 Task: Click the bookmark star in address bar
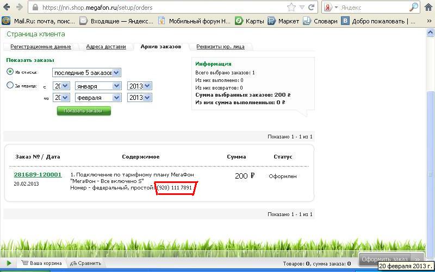coord(291,8)
